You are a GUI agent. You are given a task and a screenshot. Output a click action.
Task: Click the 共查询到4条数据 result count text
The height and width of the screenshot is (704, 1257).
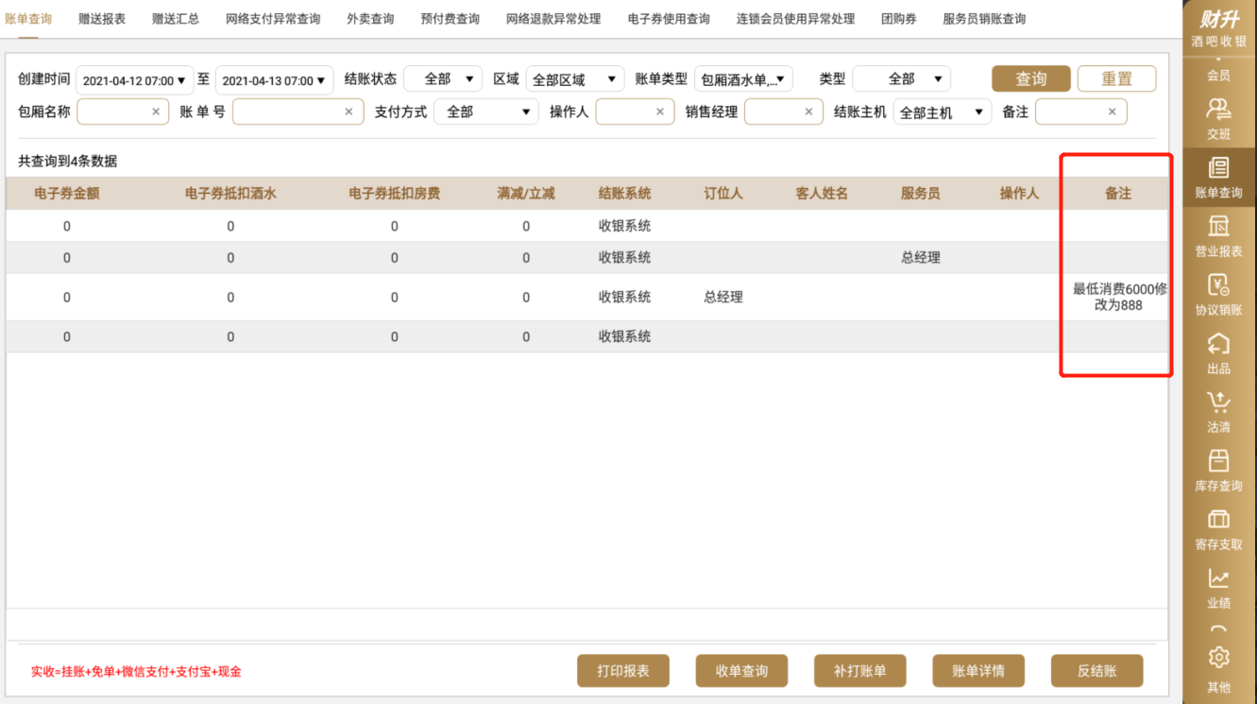[x=67, y=161]
